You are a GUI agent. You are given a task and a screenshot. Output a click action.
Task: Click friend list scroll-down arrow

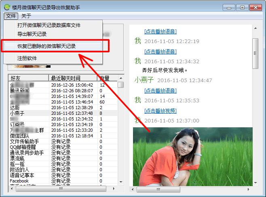pos(121,182)
